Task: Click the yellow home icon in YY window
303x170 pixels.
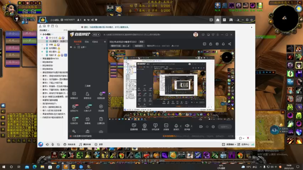Action: coord(43,20)
